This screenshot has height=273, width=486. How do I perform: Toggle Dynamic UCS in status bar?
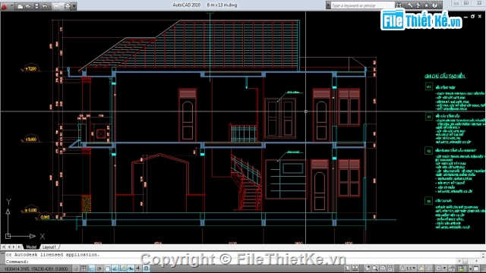pos(123,269)
